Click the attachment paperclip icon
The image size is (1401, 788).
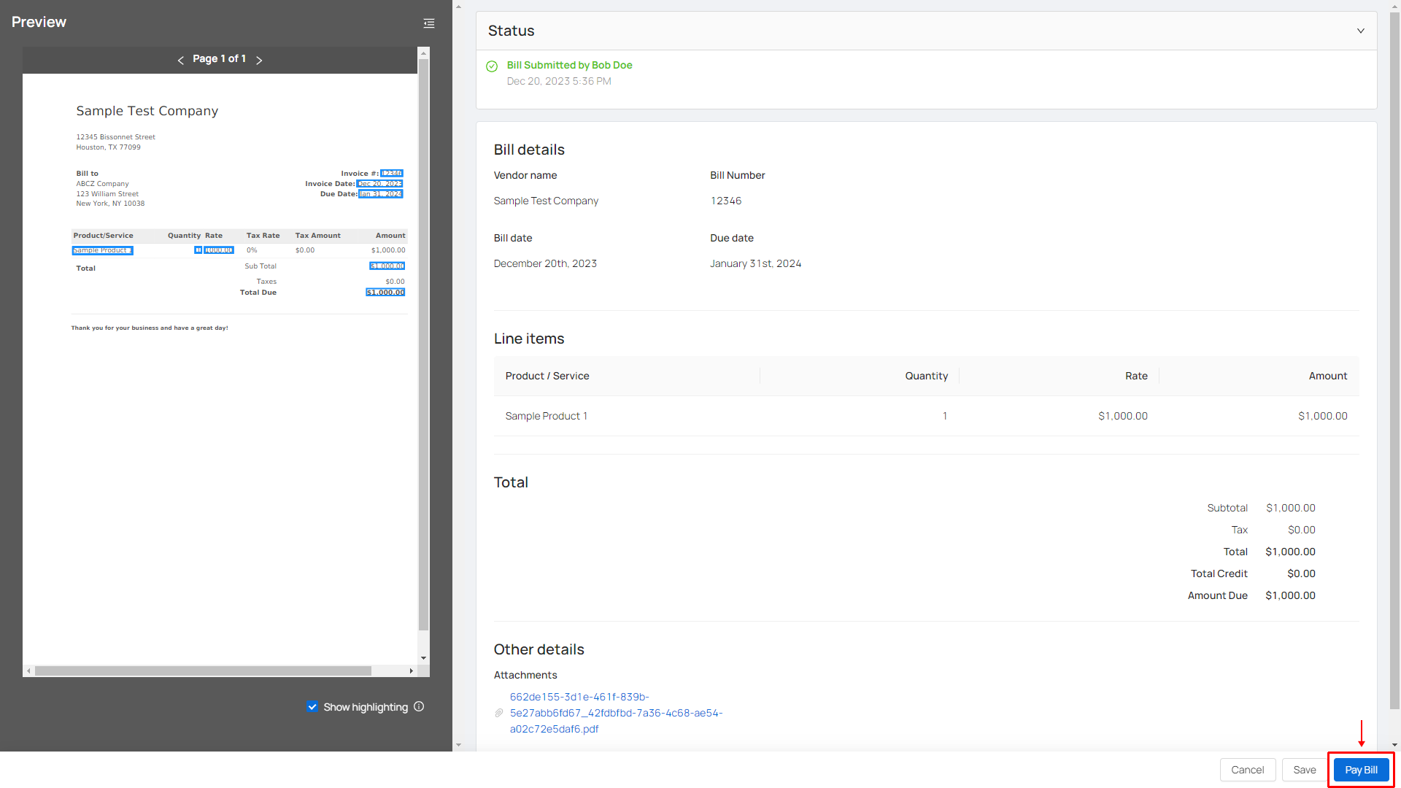(499, 713)
